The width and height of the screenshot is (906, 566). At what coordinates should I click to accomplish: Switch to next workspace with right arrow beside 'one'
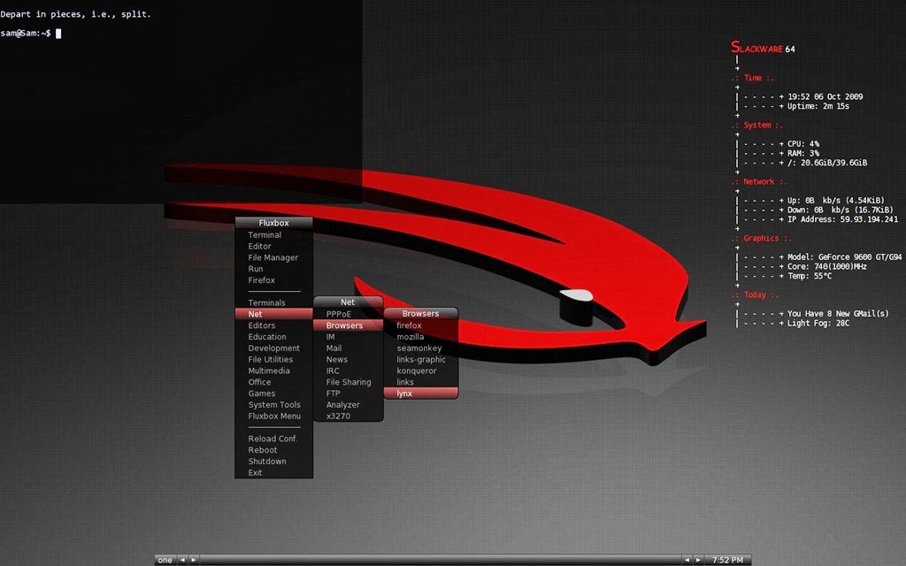194,560
